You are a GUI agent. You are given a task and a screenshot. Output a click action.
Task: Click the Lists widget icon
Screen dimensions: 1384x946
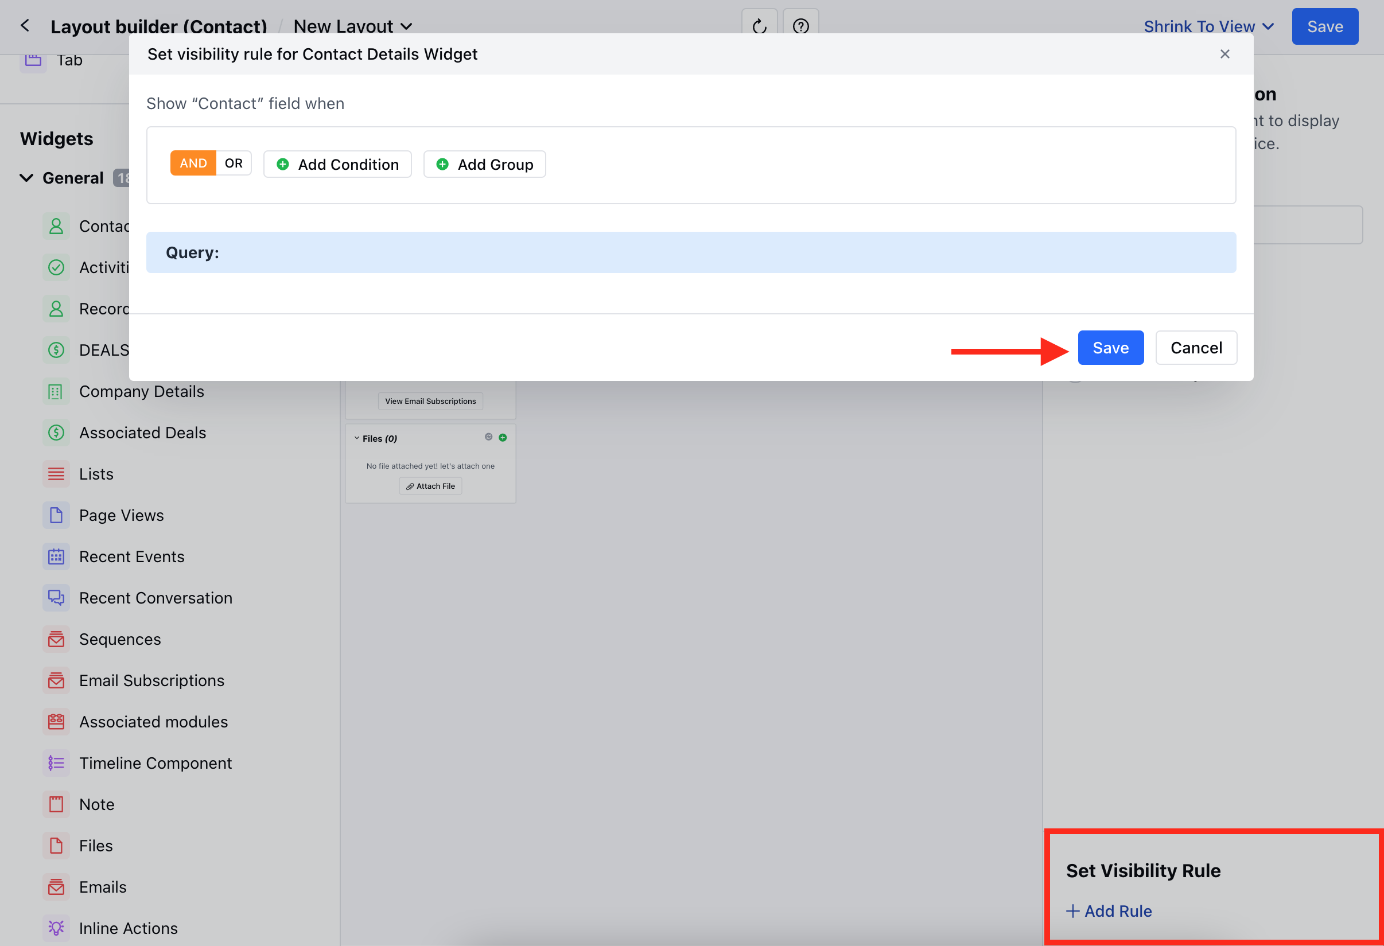point(56,474)
